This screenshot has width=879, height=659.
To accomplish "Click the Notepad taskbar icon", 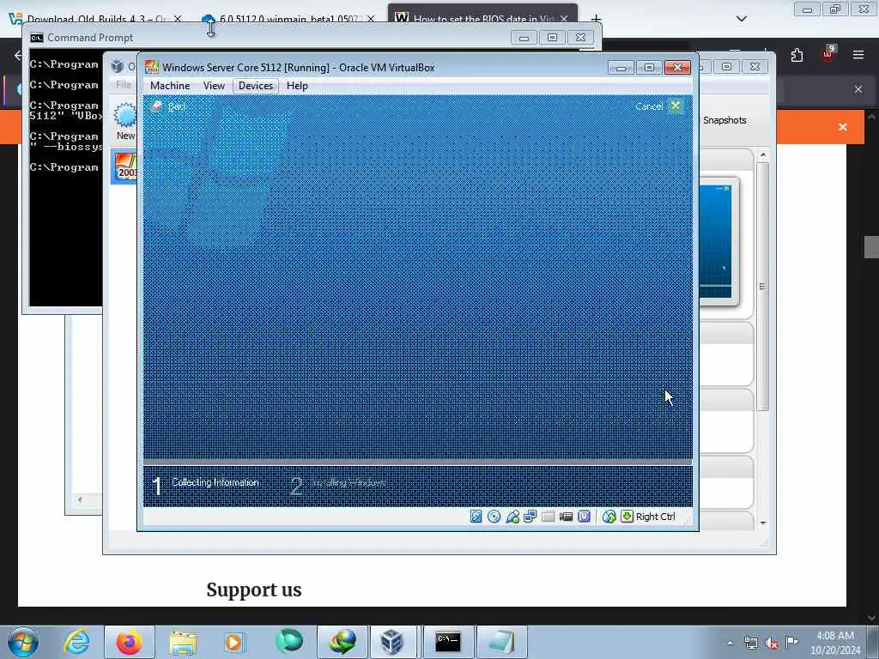I will coord(501,642).
